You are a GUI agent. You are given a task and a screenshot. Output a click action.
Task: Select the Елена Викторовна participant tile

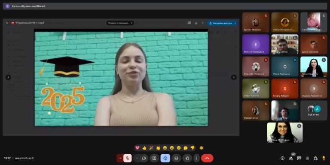pyautogui.click(x=285, y=22)
